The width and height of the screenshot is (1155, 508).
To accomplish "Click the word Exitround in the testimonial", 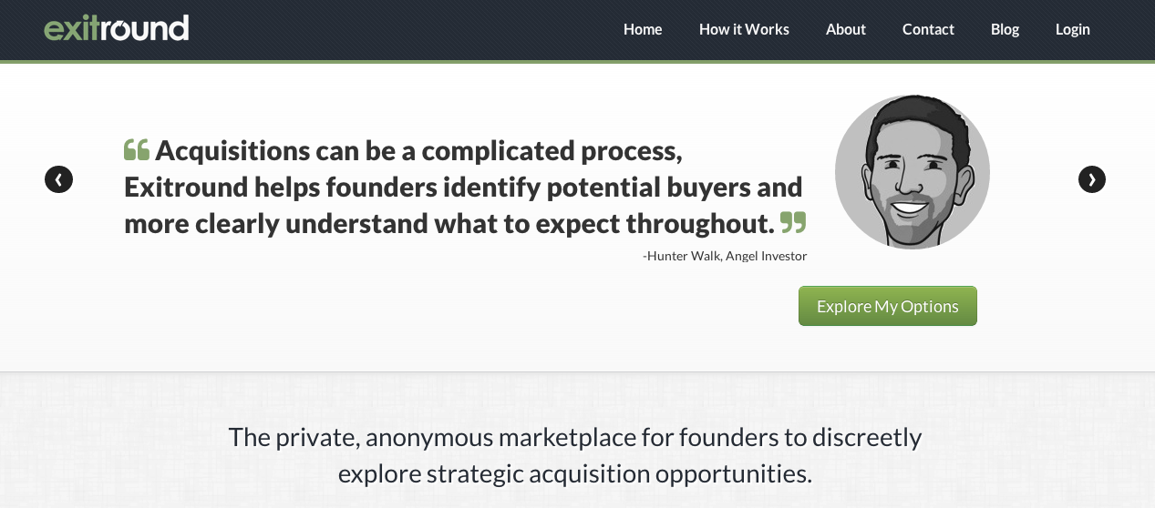I will (186, 187).
